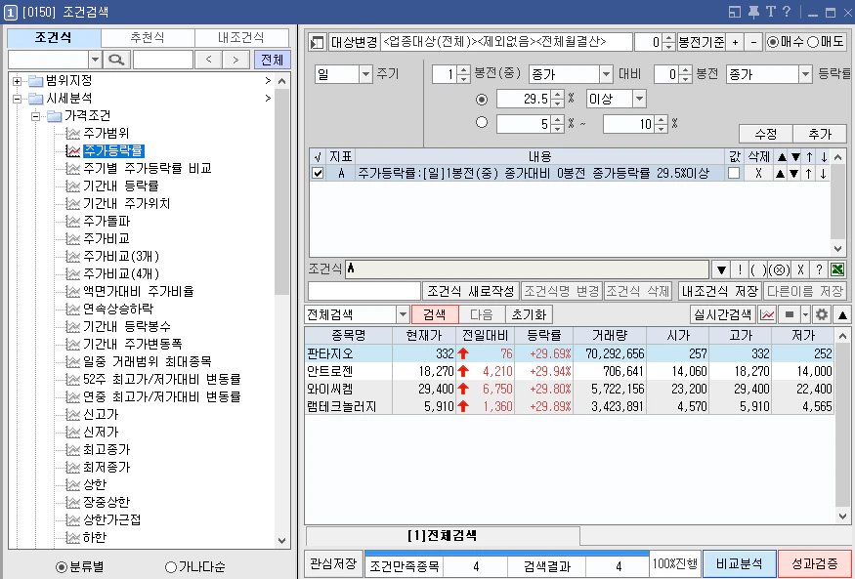855x579 pixels.
Task: Insert parentheses into the condition formula
Action: pos(760,269)
